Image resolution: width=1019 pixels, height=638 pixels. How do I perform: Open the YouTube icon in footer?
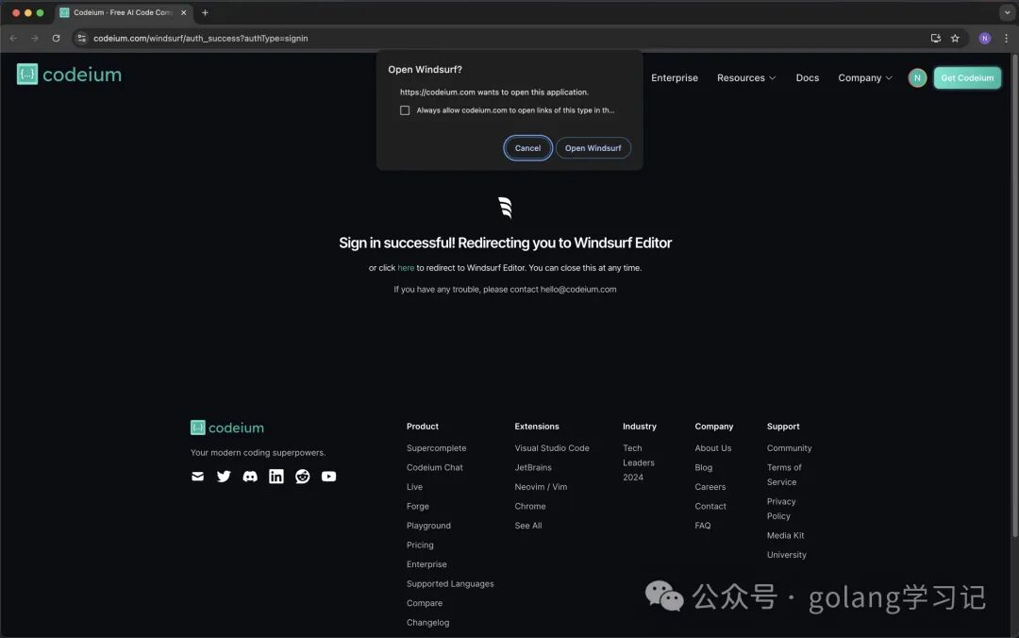(329, 477)
